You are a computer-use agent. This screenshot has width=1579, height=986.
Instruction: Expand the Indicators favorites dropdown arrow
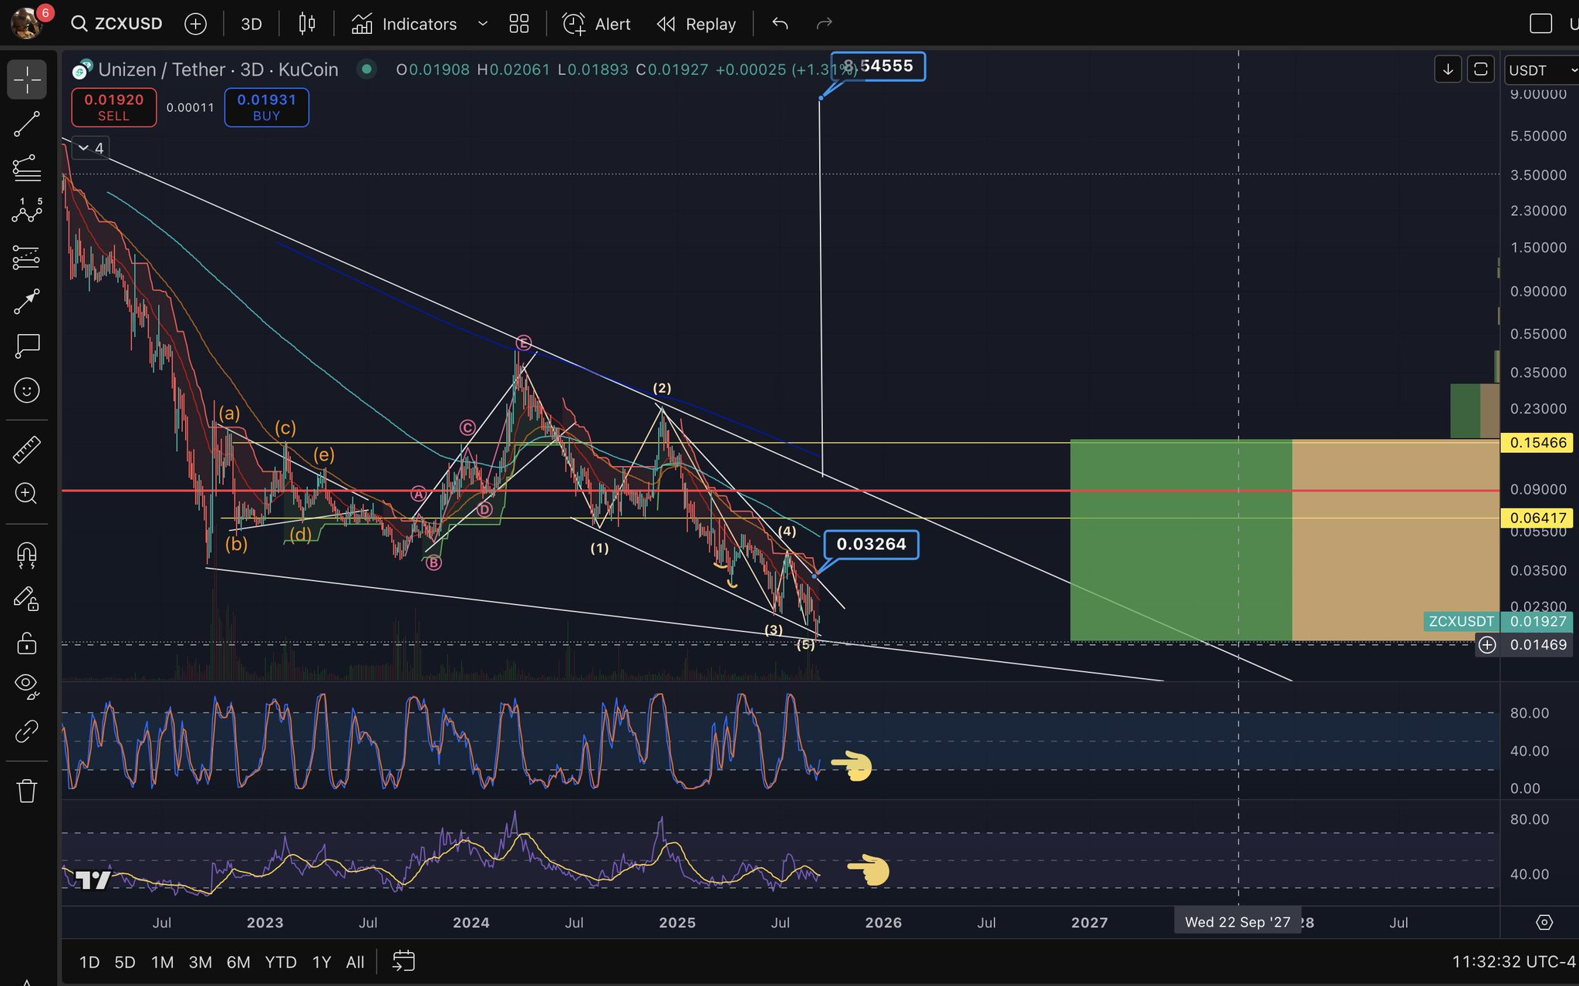click(x=483, y=24)
